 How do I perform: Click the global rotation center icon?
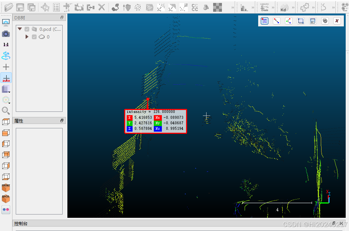point(6,56)
